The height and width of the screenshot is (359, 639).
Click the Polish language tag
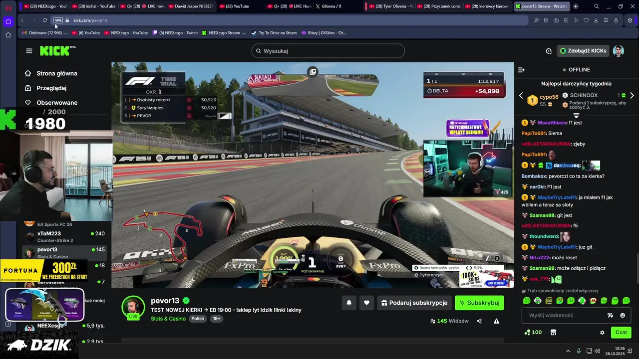click(198, 319)
